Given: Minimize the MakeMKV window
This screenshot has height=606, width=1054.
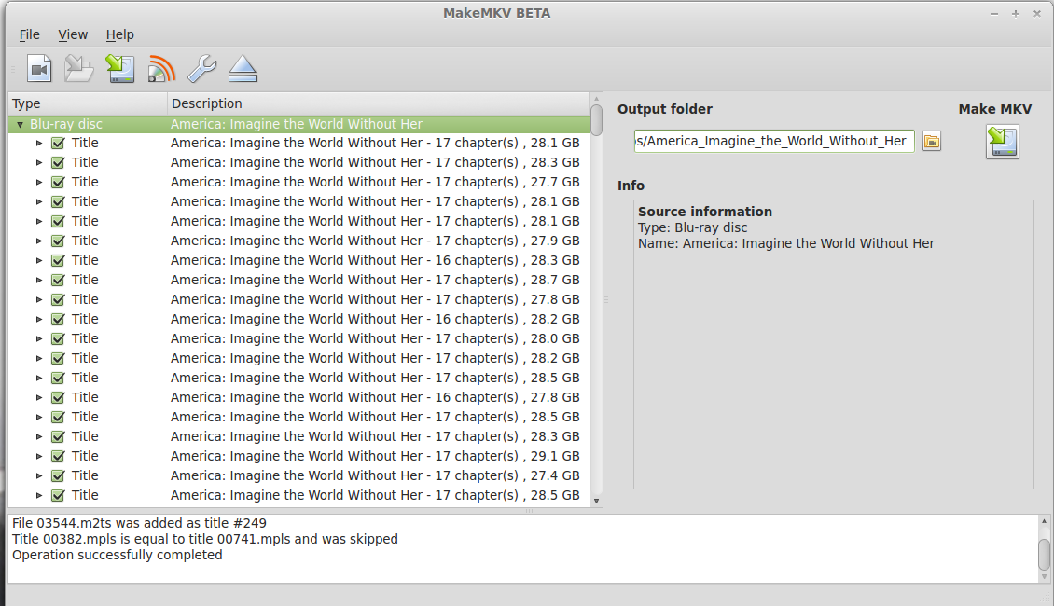Looking at the screenshot, I should point(994,13).
